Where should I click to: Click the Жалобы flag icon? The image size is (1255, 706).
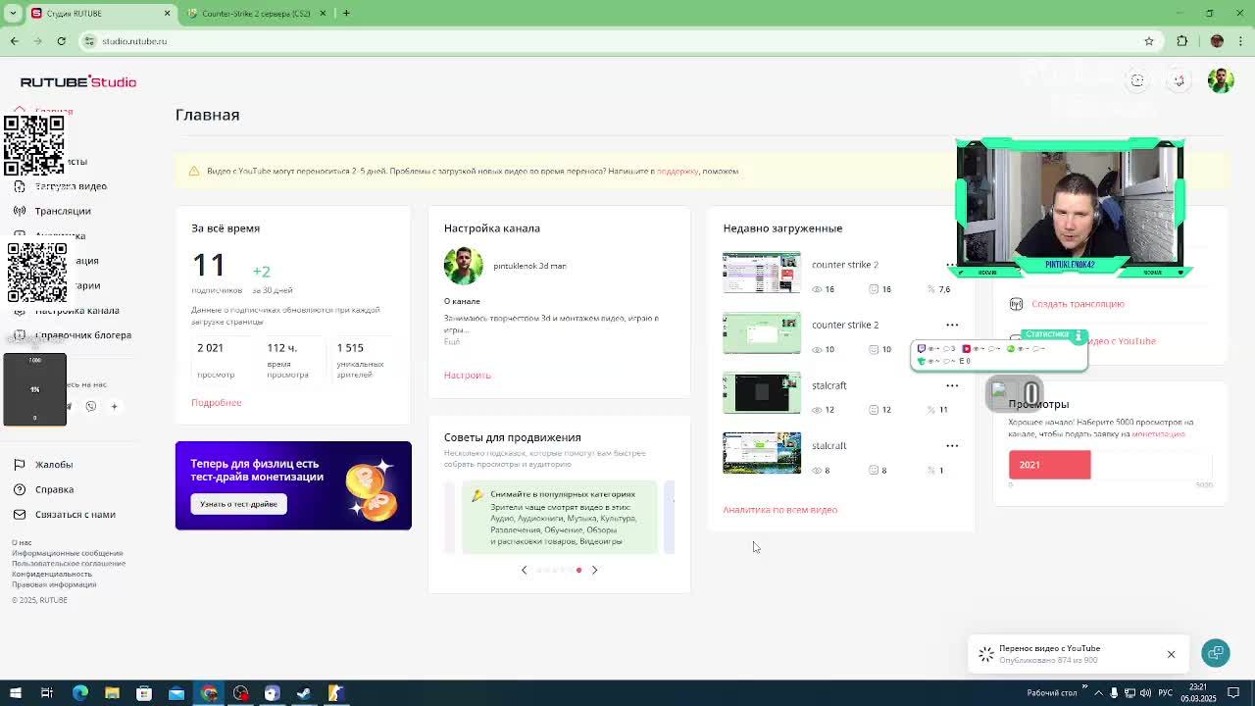pos(19,465)
